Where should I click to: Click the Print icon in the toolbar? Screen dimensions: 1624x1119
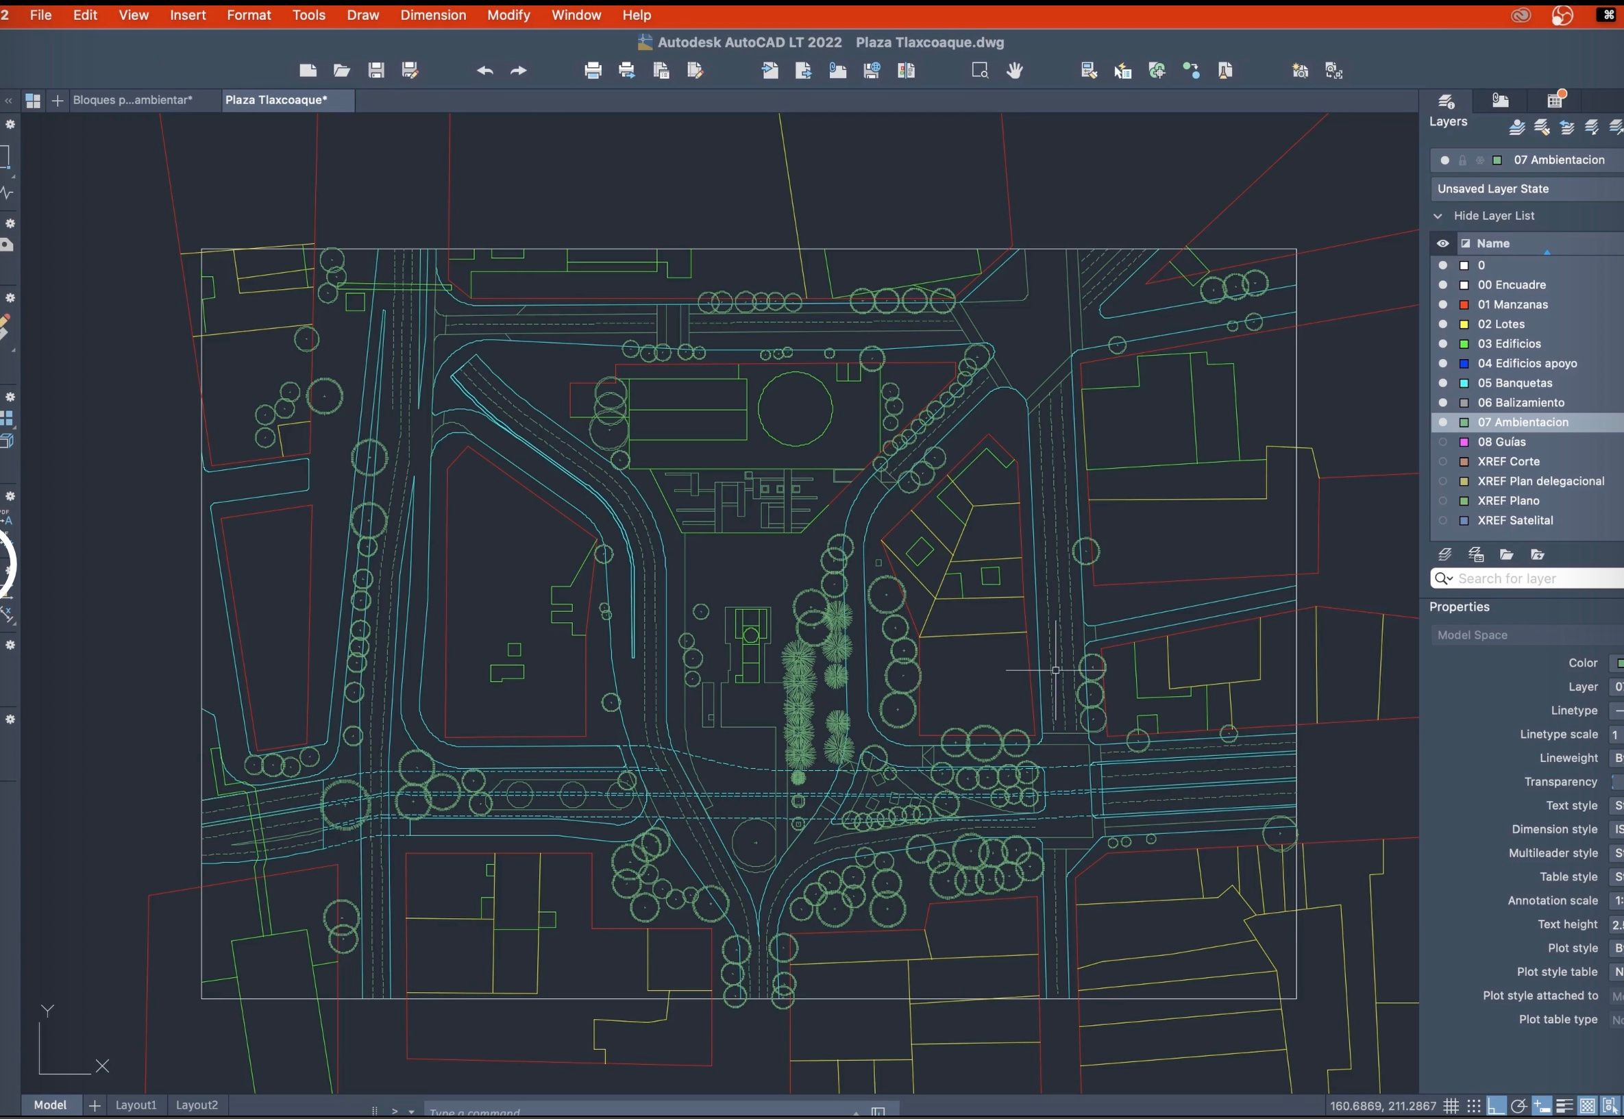pos(593,70)
